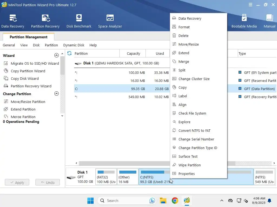Open the hamburger menu in title bar
The width and height of the screenshot is (277, 207).
point(250,5)
